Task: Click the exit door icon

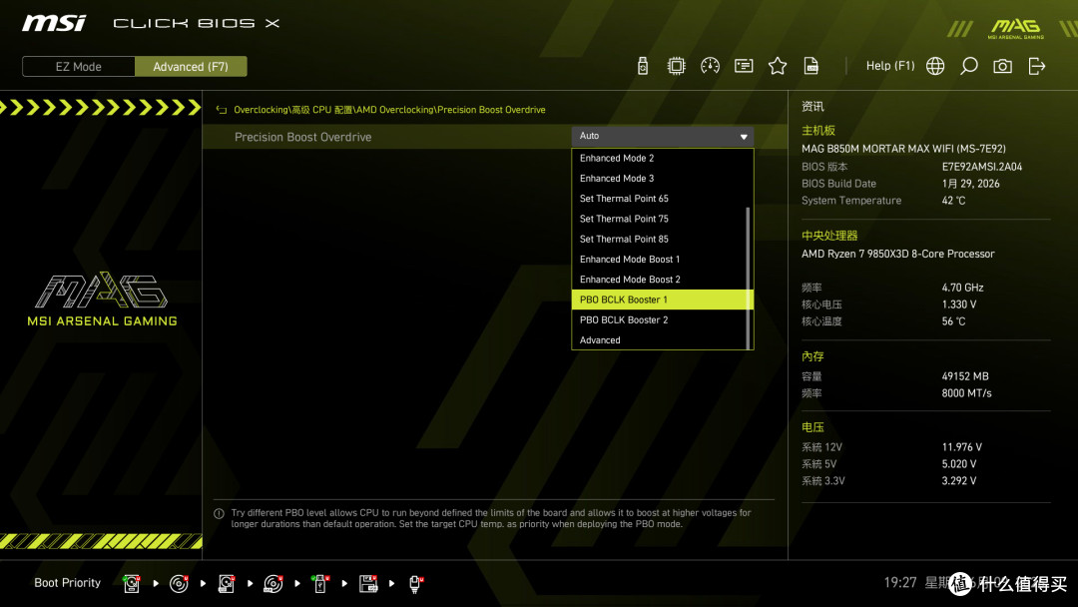Action: [x=1037, y=66]
